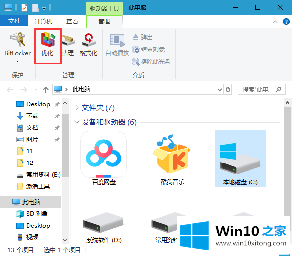This screenshot has height=256, width=292.
Task: Open 视频 (Videos) in the sidebar
Action: pos(27,237)
